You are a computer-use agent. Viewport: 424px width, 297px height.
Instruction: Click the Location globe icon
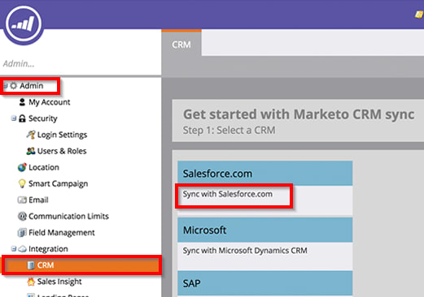(x=22, y=167)
